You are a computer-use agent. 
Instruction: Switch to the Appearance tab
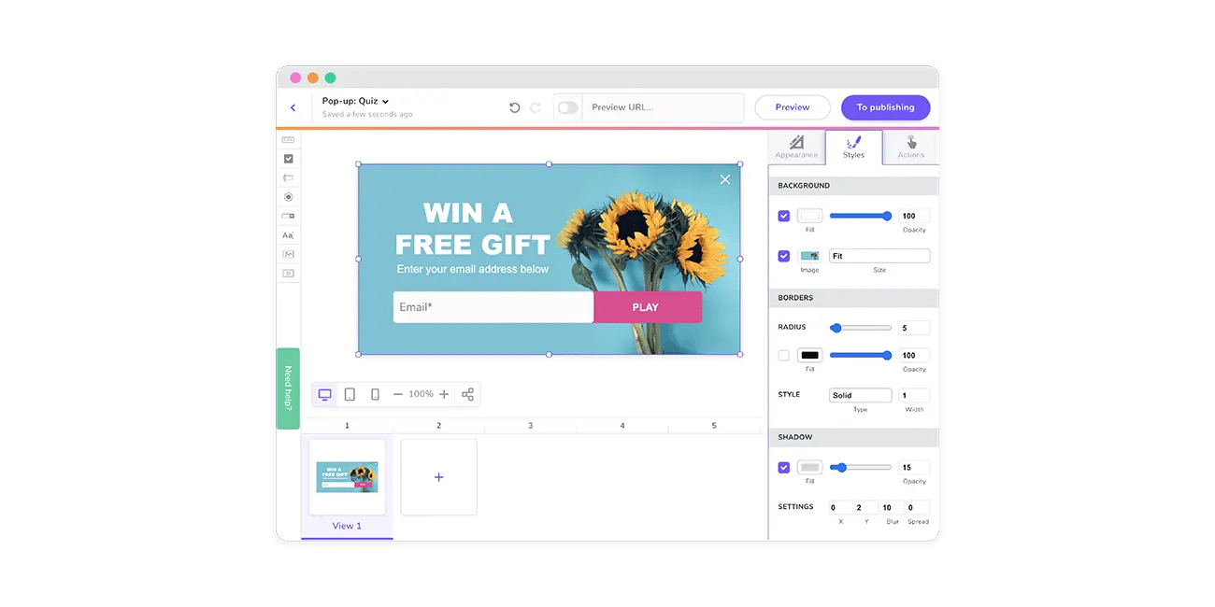[796, 147]
